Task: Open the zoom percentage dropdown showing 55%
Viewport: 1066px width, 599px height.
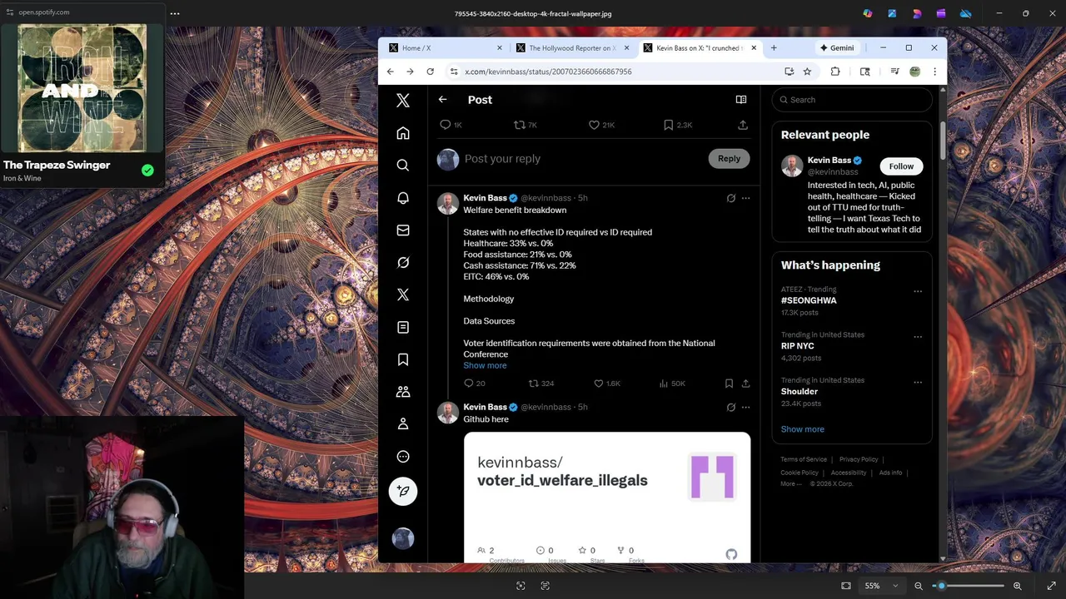Action: click(x=881, y=586)
